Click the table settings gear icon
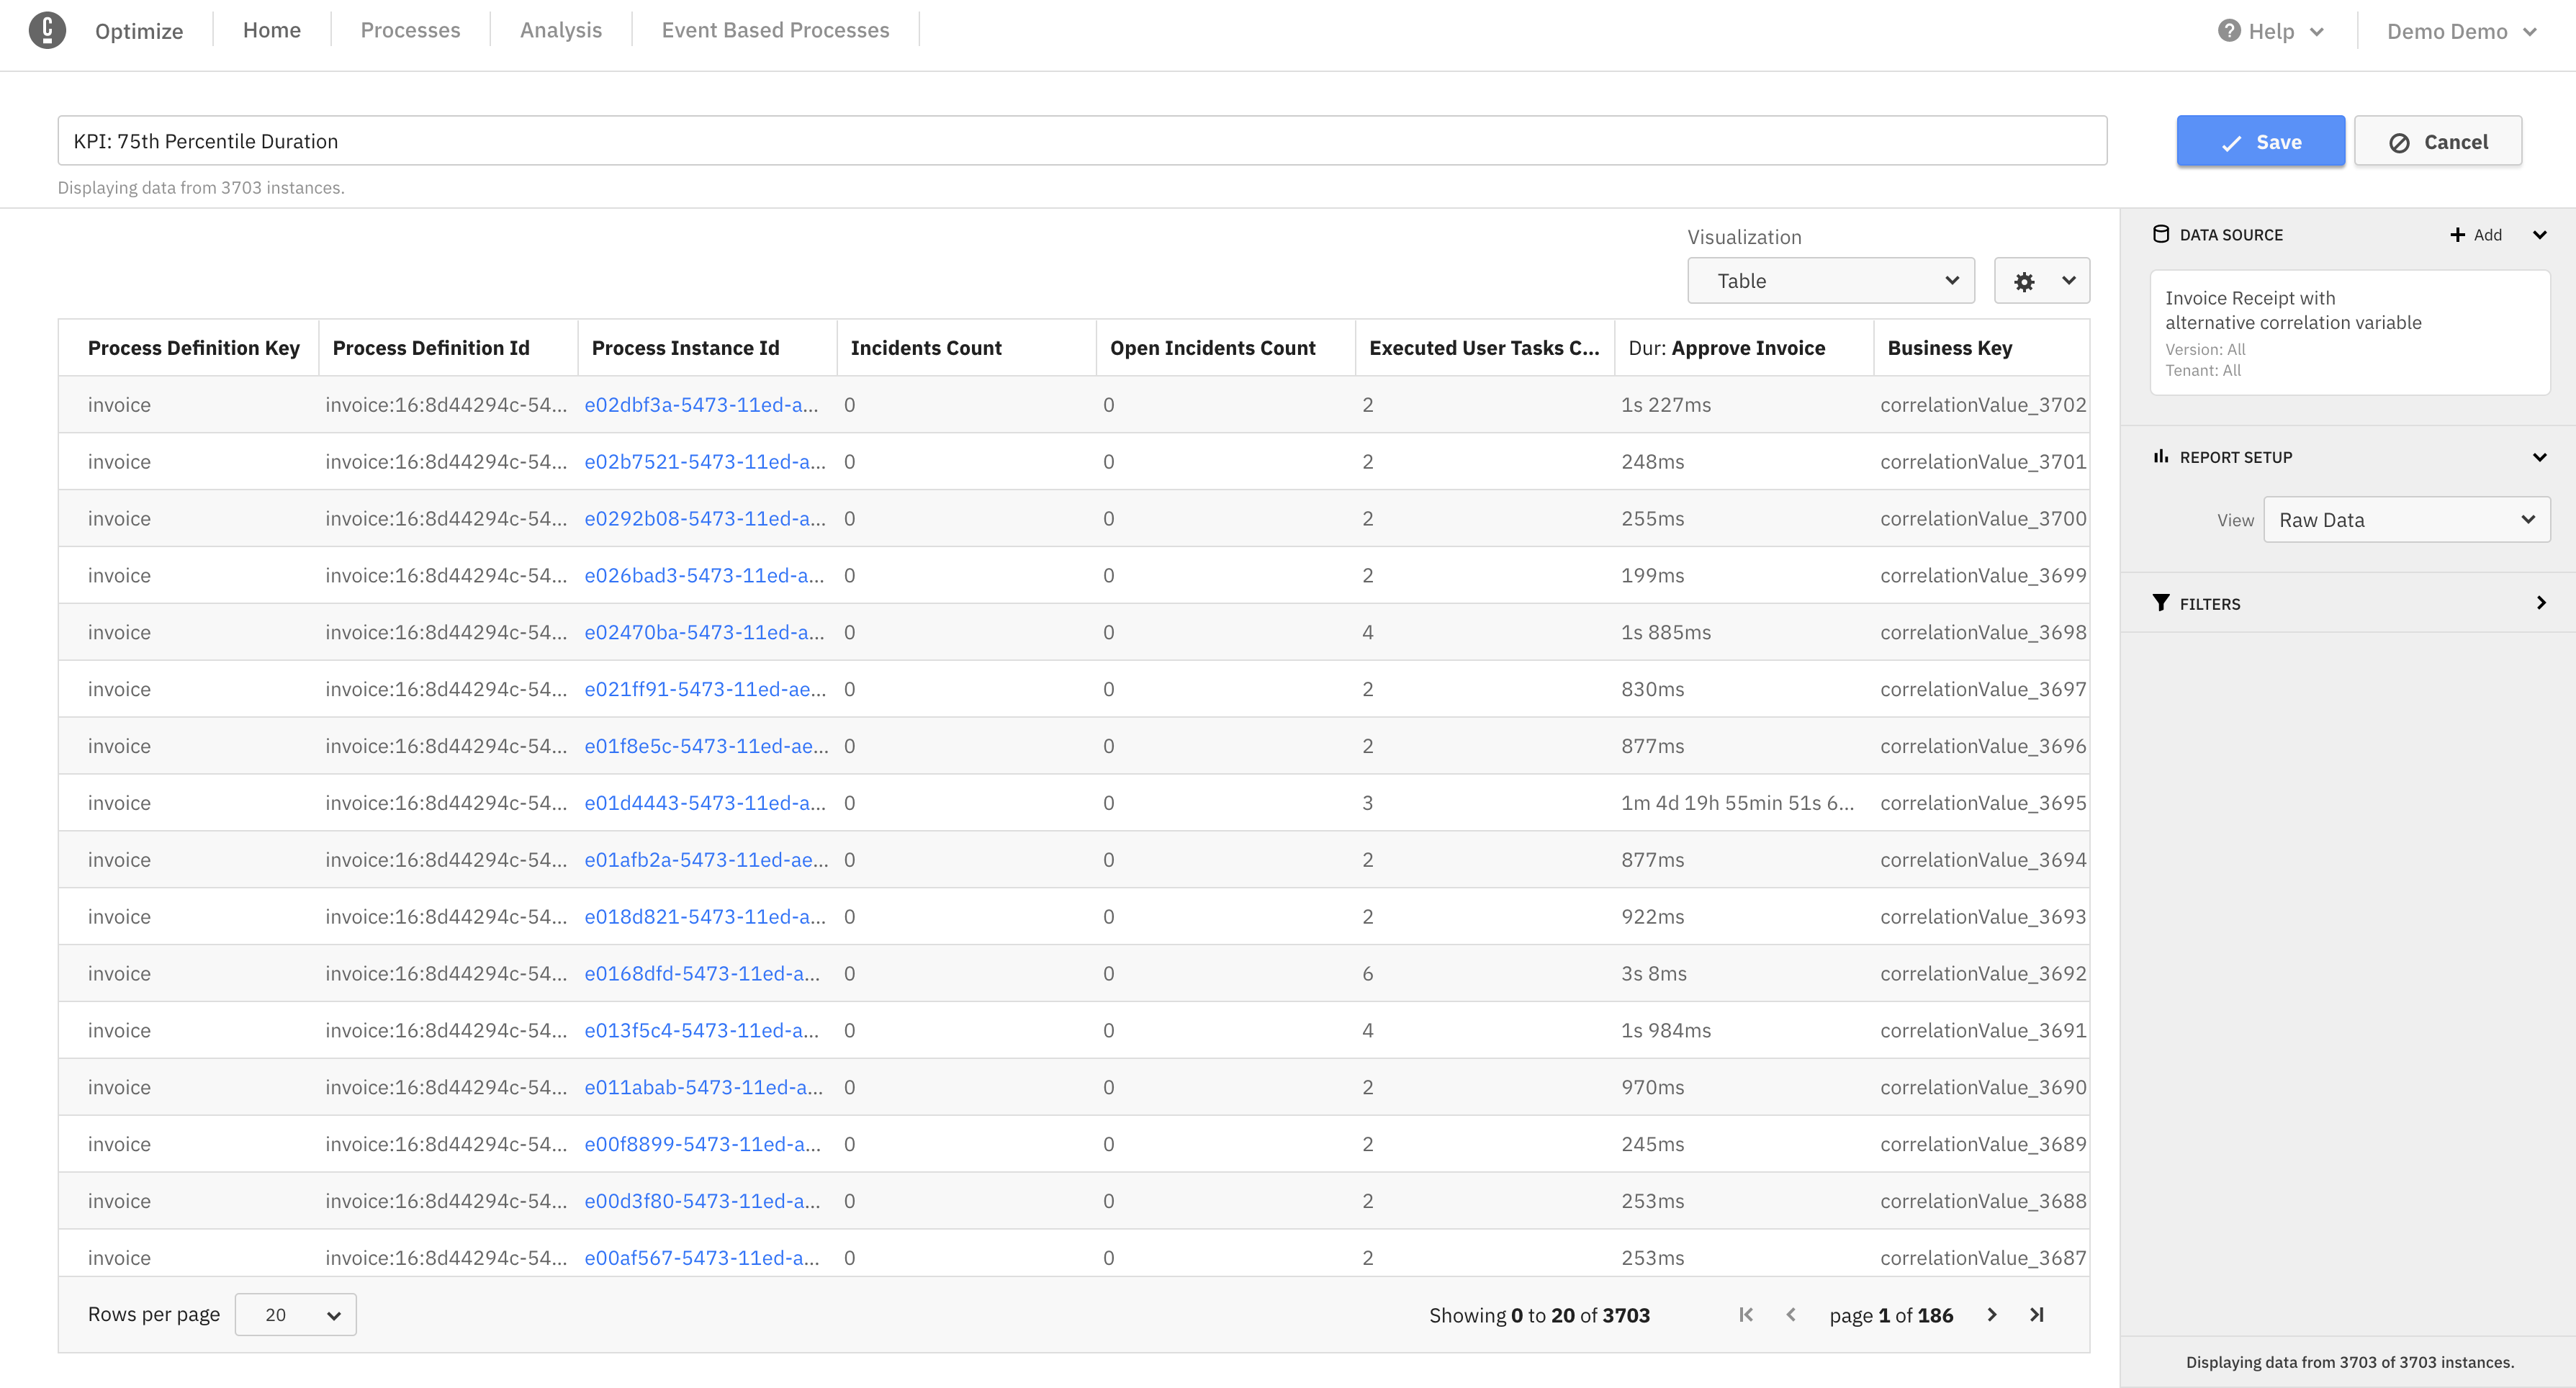 [2025, 280]
